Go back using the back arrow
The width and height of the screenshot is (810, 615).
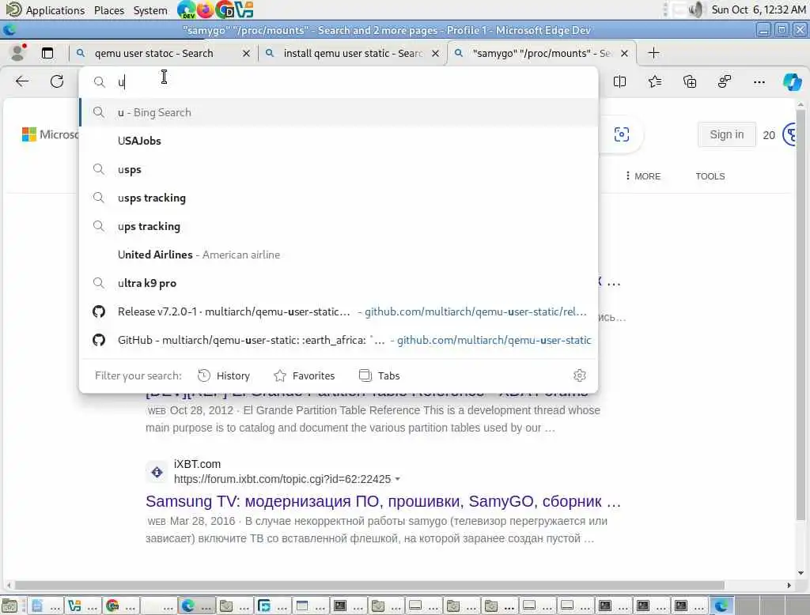point(22,81)
